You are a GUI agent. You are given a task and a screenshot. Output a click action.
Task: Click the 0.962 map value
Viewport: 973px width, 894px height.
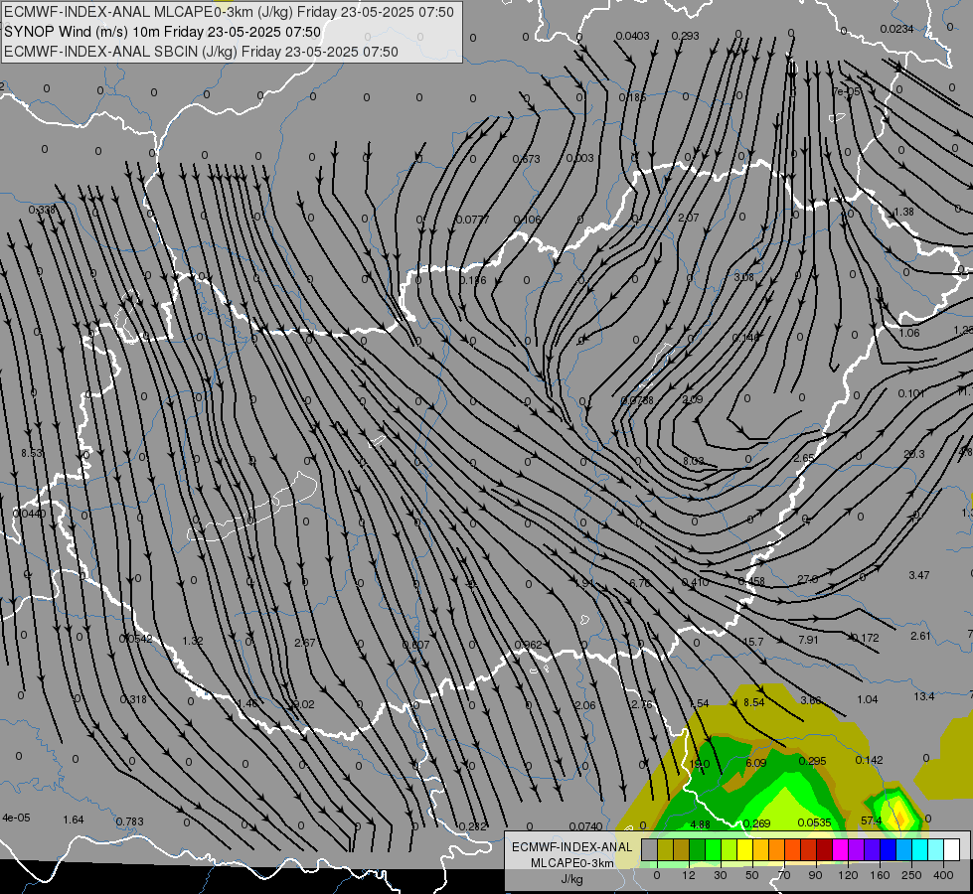(528, 645)
